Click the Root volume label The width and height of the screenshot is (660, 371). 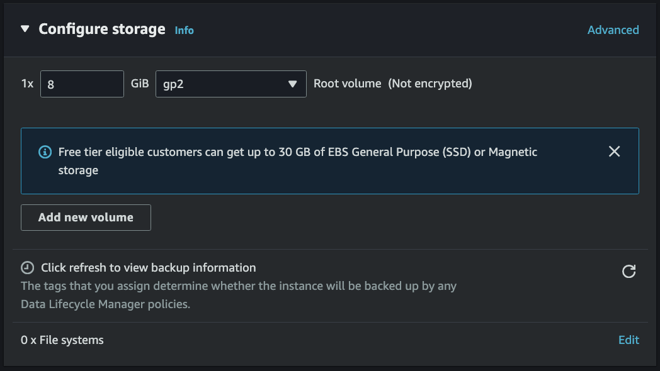(347, 83)
